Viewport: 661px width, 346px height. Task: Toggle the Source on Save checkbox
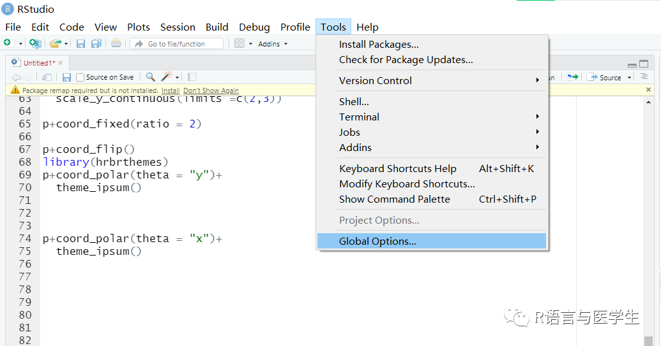[80, 77]
